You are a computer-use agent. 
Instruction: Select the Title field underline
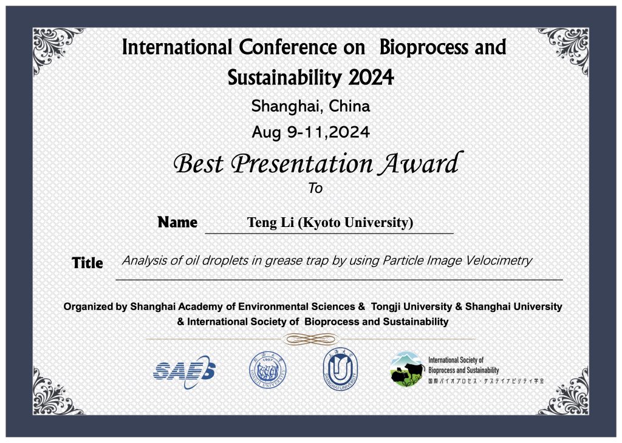coord(340,278)
